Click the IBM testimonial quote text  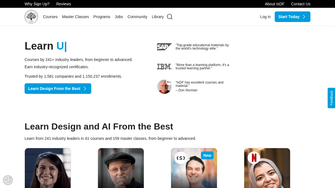pyautogui.click(x=202, y=67)
